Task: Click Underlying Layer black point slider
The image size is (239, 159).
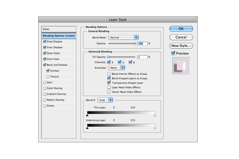Action: coord(87,128)
